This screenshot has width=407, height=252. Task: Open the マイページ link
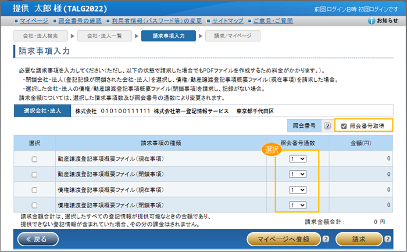point(34,21)
